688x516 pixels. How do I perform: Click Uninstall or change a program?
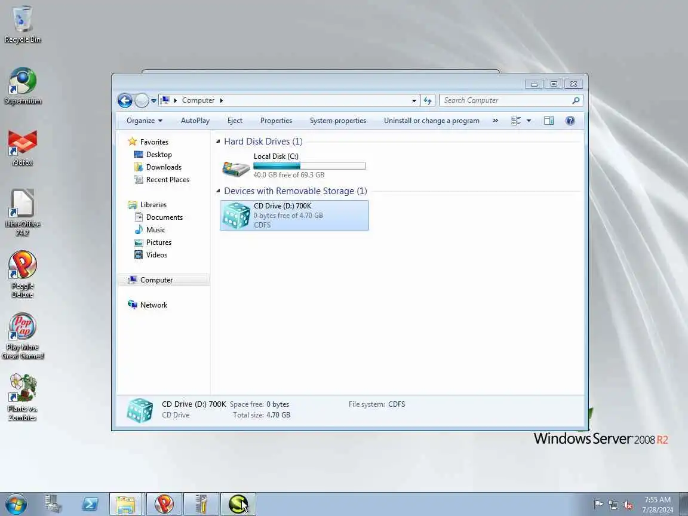tap(432, 121)
